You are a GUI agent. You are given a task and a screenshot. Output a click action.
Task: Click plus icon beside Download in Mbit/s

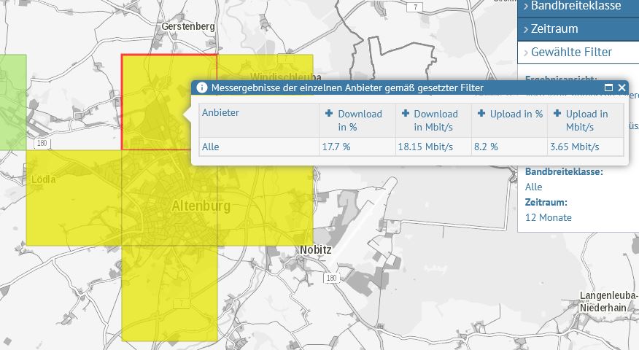(405, 114)
